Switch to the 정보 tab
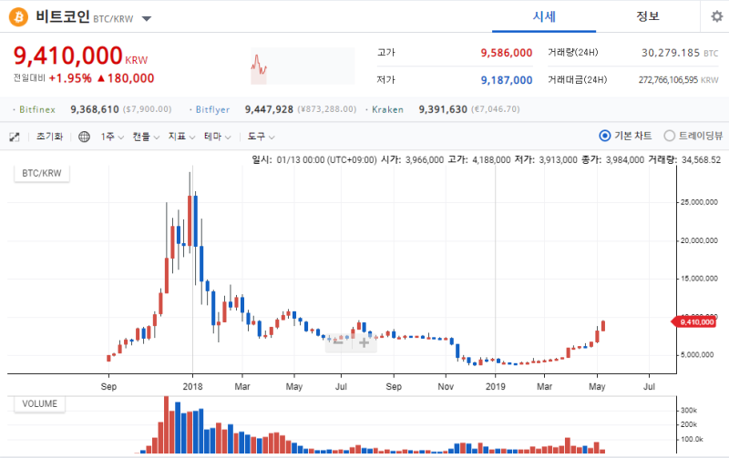 pos(648,16)
